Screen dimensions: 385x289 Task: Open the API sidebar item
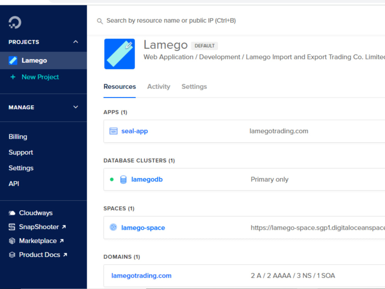[x=14, y=184]
